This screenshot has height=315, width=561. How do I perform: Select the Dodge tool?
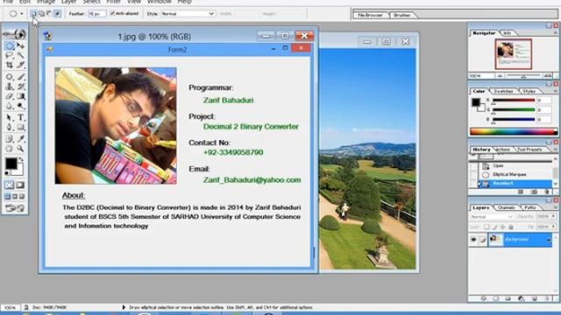[x=20, y=106]
